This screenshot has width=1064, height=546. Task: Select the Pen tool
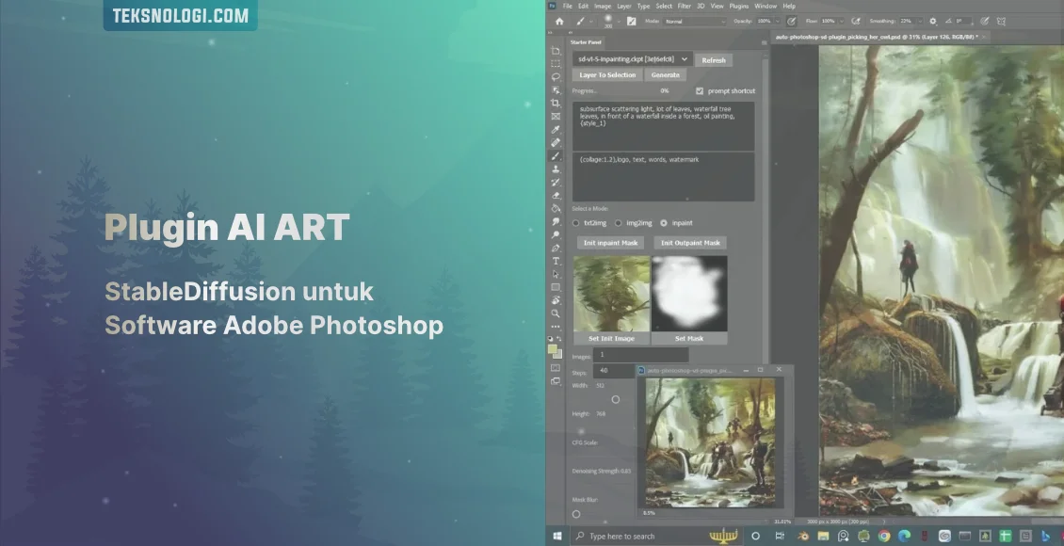point(556,249)
